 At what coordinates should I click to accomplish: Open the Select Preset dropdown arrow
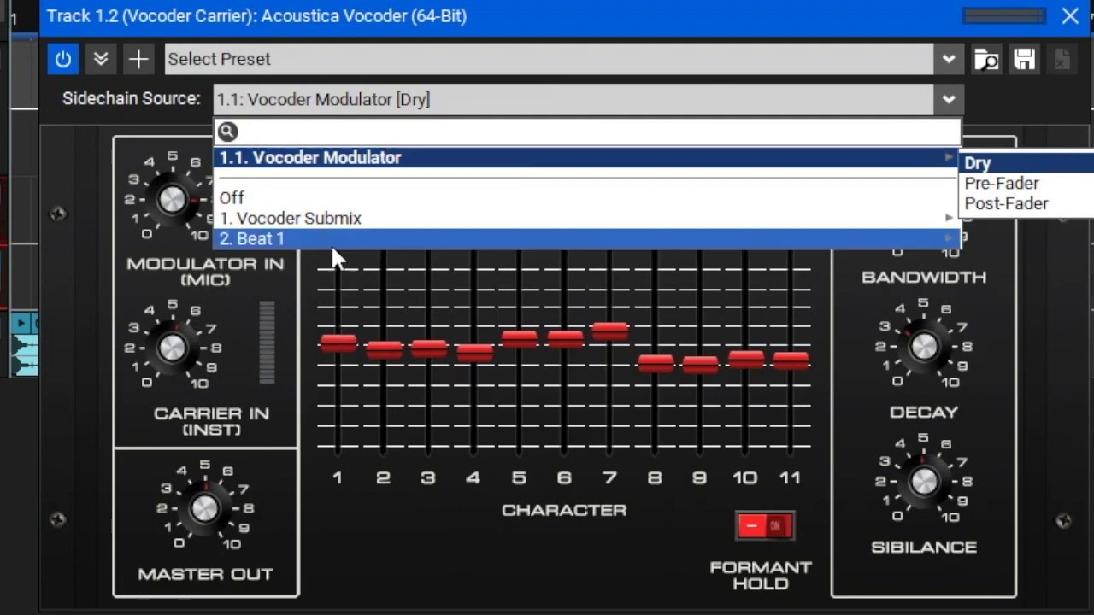948,59
